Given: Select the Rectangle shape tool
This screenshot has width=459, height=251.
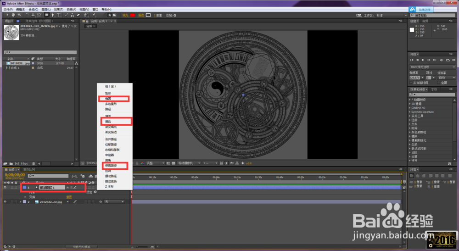Looking at the screenshot, I should point(46,15).
